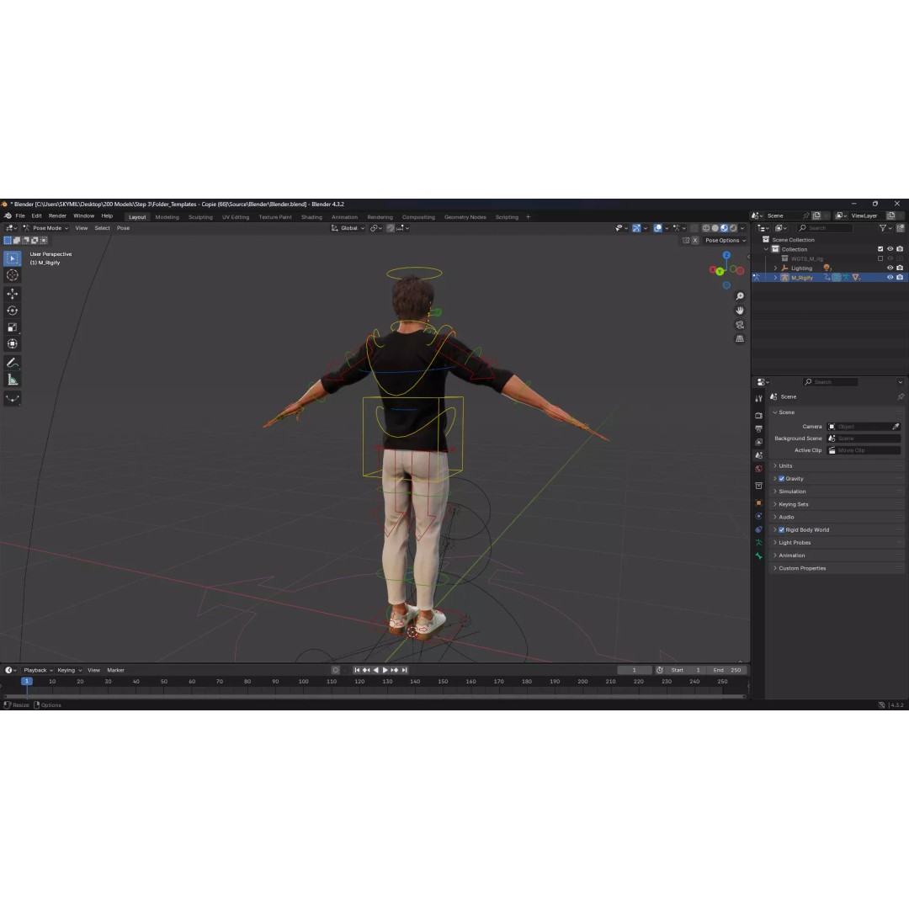Viewport: 909px width, 909px height.
Task: Expand the M_Rigify tree item
Action: tap(776, 278)
